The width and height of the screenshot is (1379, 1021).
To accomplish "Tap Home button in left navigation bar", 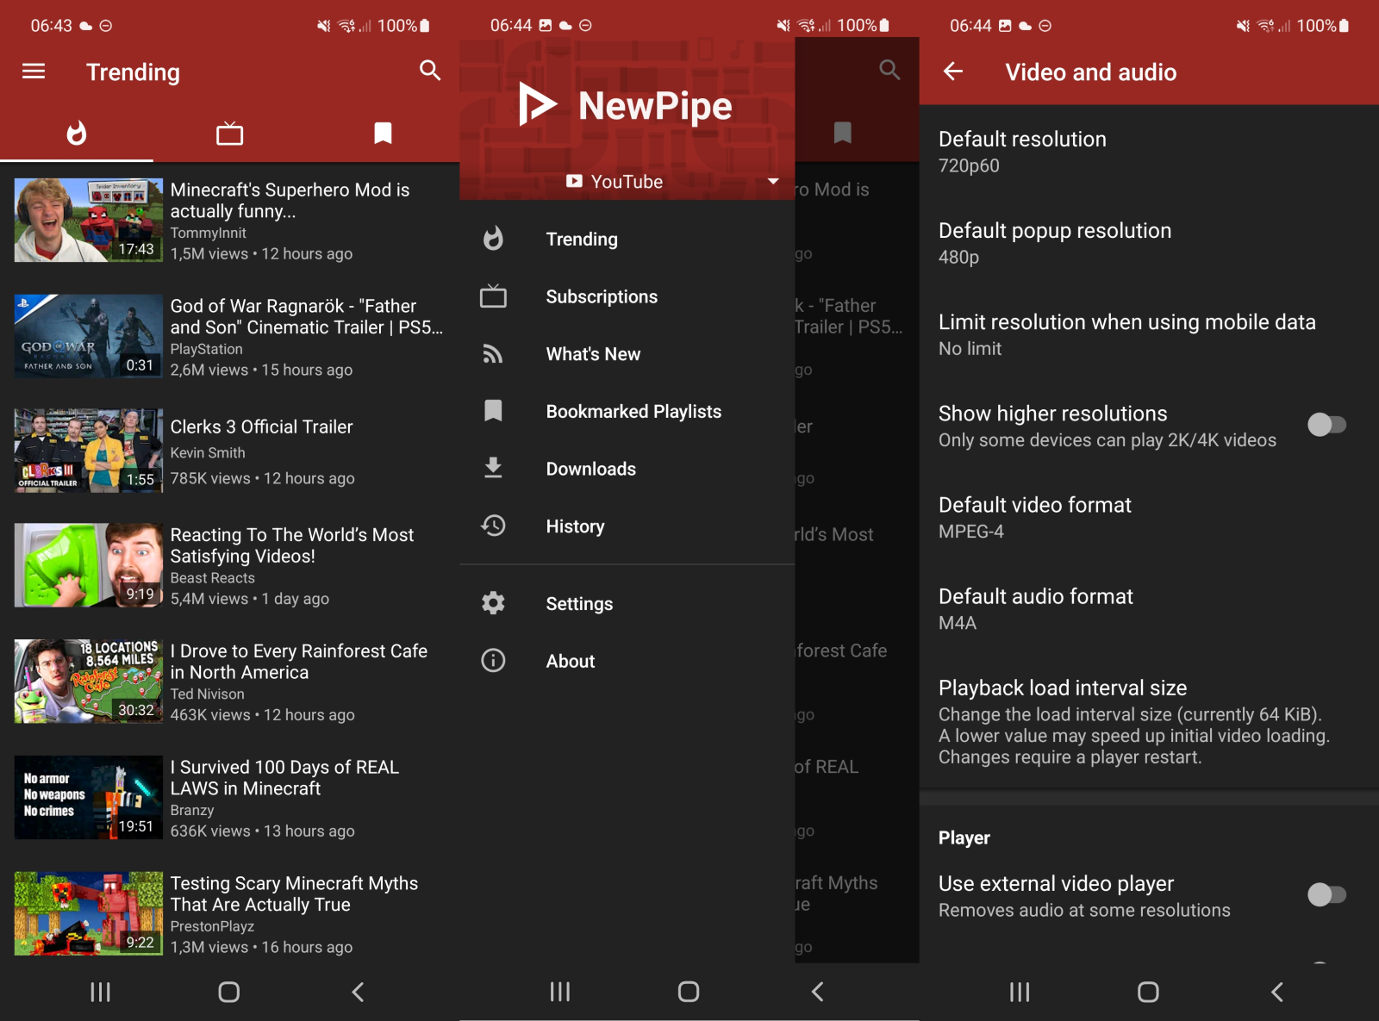I will [x=229, y=992].
